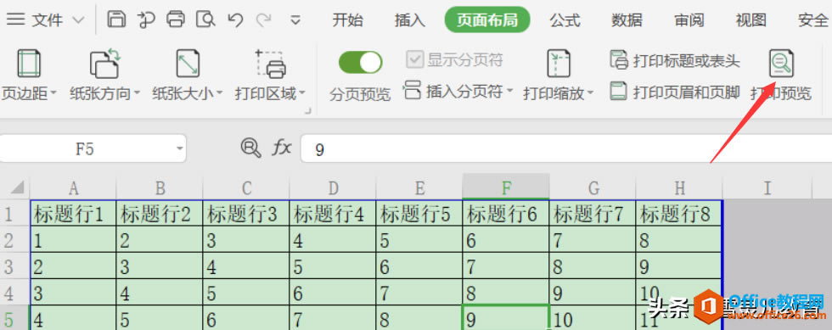The height and width of the screenshot is (330, 832).
Task: Click the Save icon in quick toolbar
Action: click(x=116, y=20)
